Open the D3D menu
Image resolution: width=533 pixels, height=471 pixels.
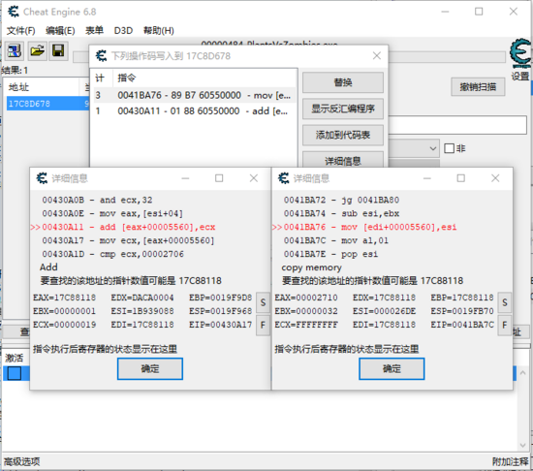click(123, 31)
